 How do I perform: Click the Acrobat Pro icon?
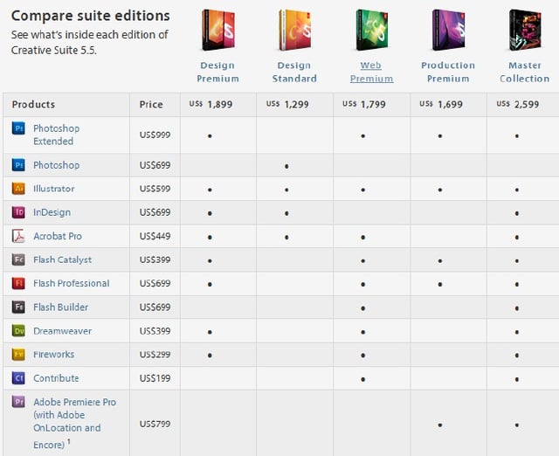[18, 236]
